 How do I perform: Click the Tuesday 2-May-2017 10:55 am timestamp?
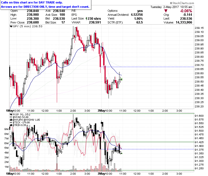(x=171, y=7)
